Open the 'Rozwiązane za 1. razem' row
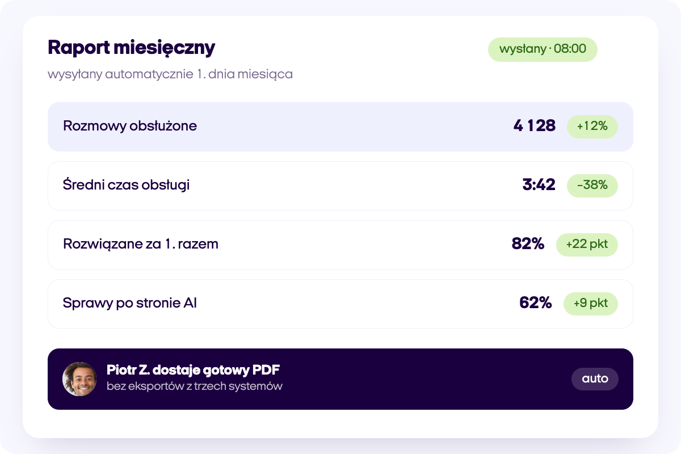 pos(340,245)
